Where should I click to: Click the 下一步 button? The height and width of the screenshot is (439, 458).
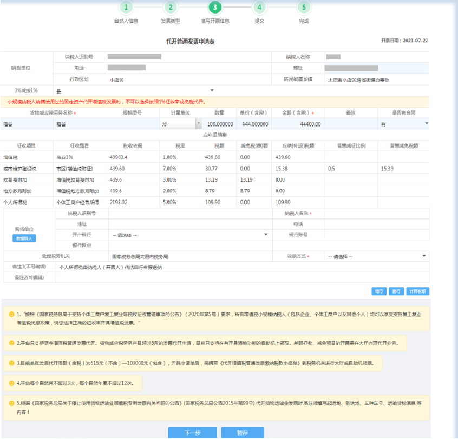[x=193, y=433]
